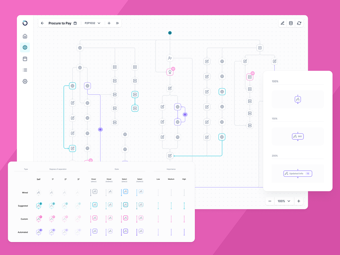Click the zoom out minus button
This screenshot has height=255, width=340.
click(x=270, y=201)
